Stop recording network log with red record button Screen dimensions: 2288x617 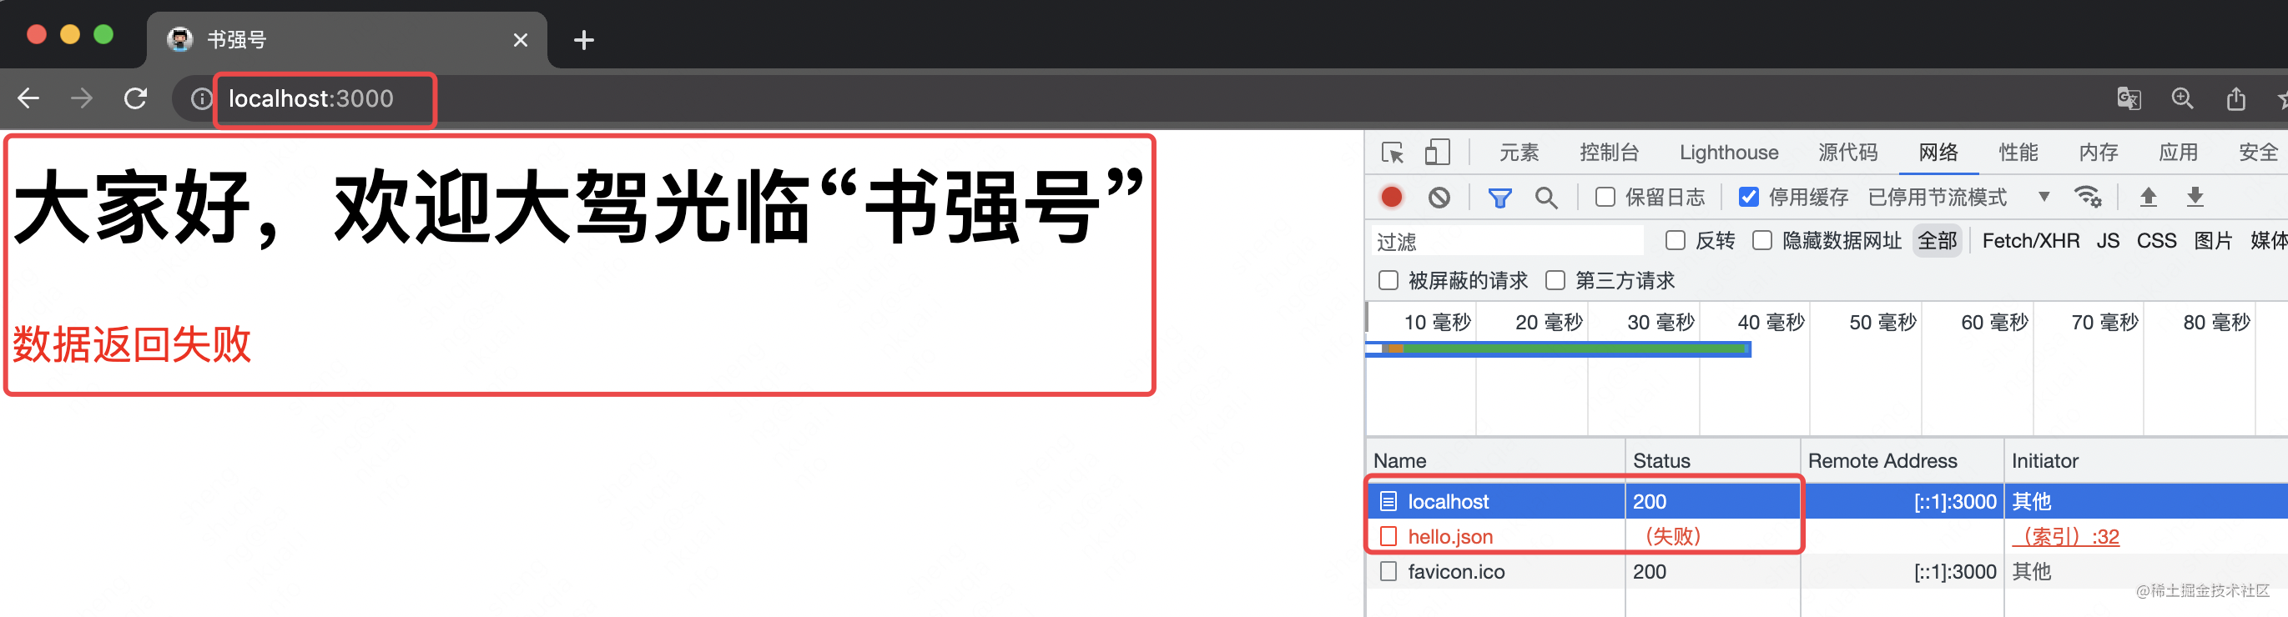[x=1392, y=197]
